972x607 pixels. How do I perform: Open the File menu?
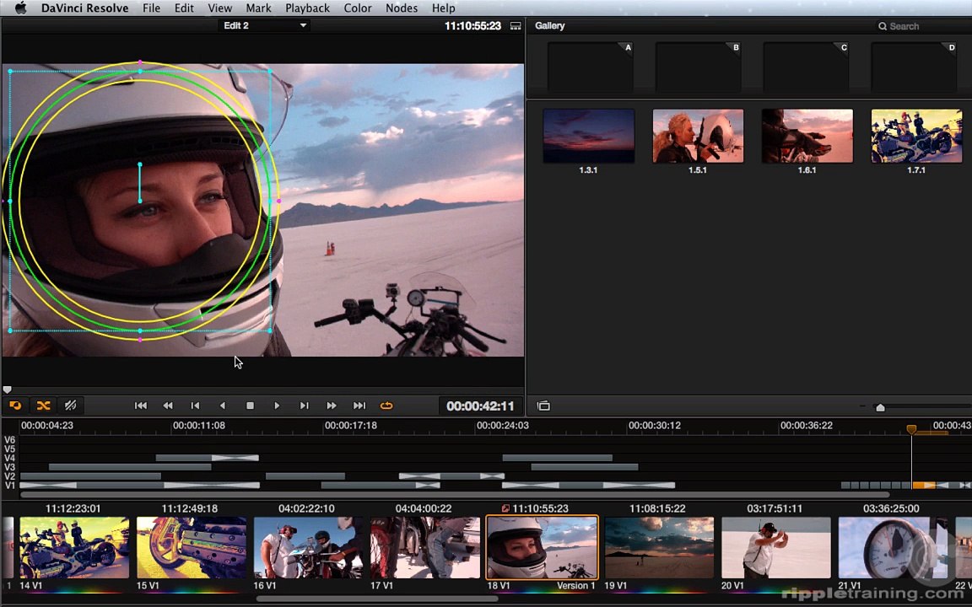click(151, 8)
